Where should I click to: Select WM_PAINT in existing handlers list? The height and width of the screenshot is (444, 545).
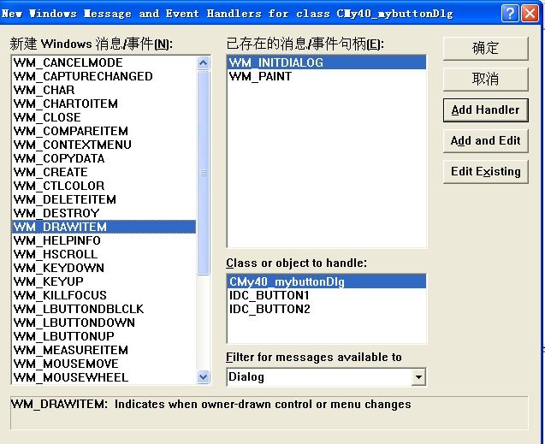pyautogui.click(x=327, y=76)
